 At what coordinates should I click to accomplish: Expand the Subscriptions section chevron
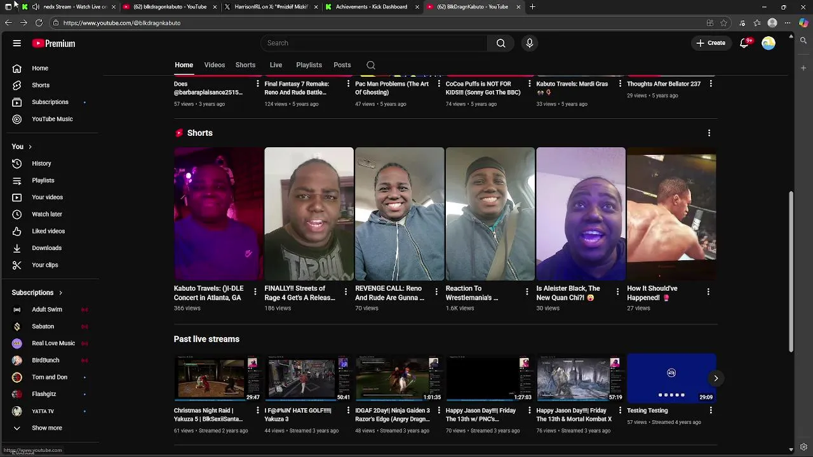pyautogui.click(x=60, y=293)
